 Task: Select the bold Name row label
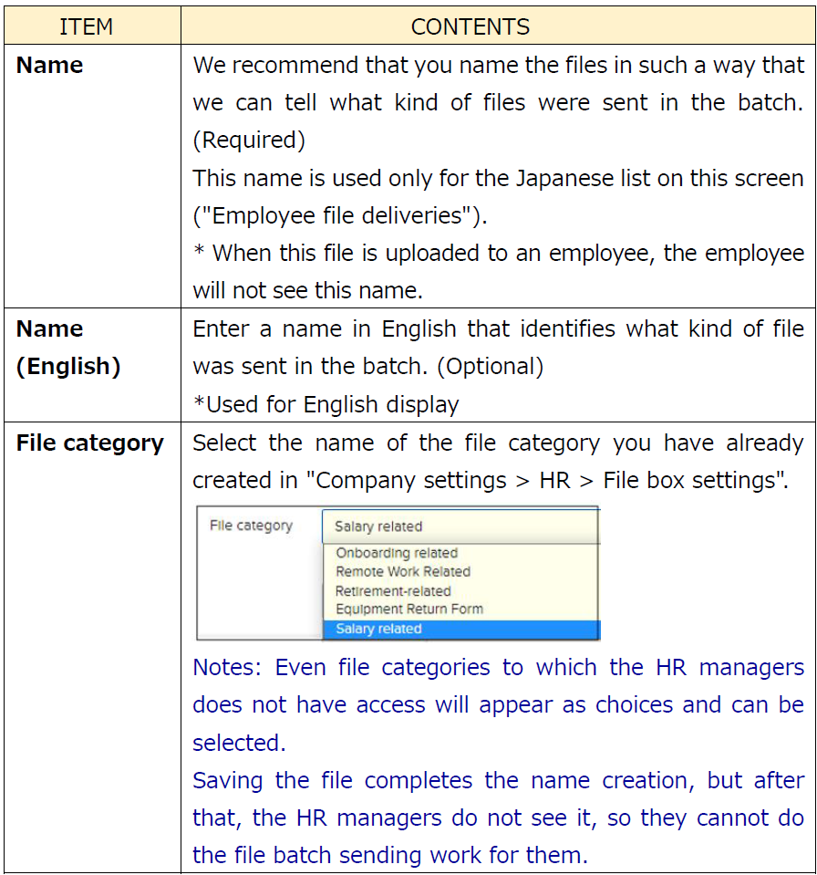[x=50, y=66]
